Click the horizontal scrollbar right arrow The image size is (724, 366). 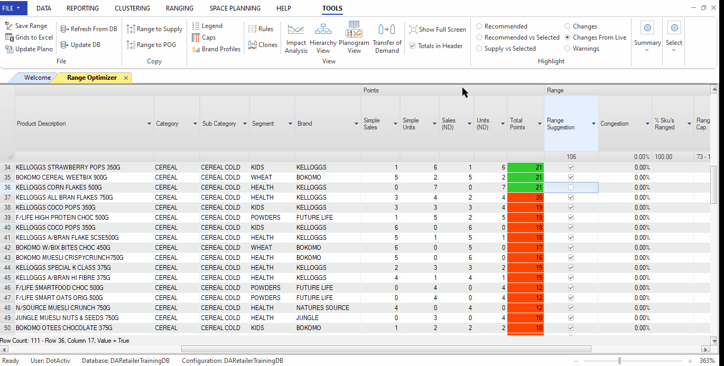(706, 350)
